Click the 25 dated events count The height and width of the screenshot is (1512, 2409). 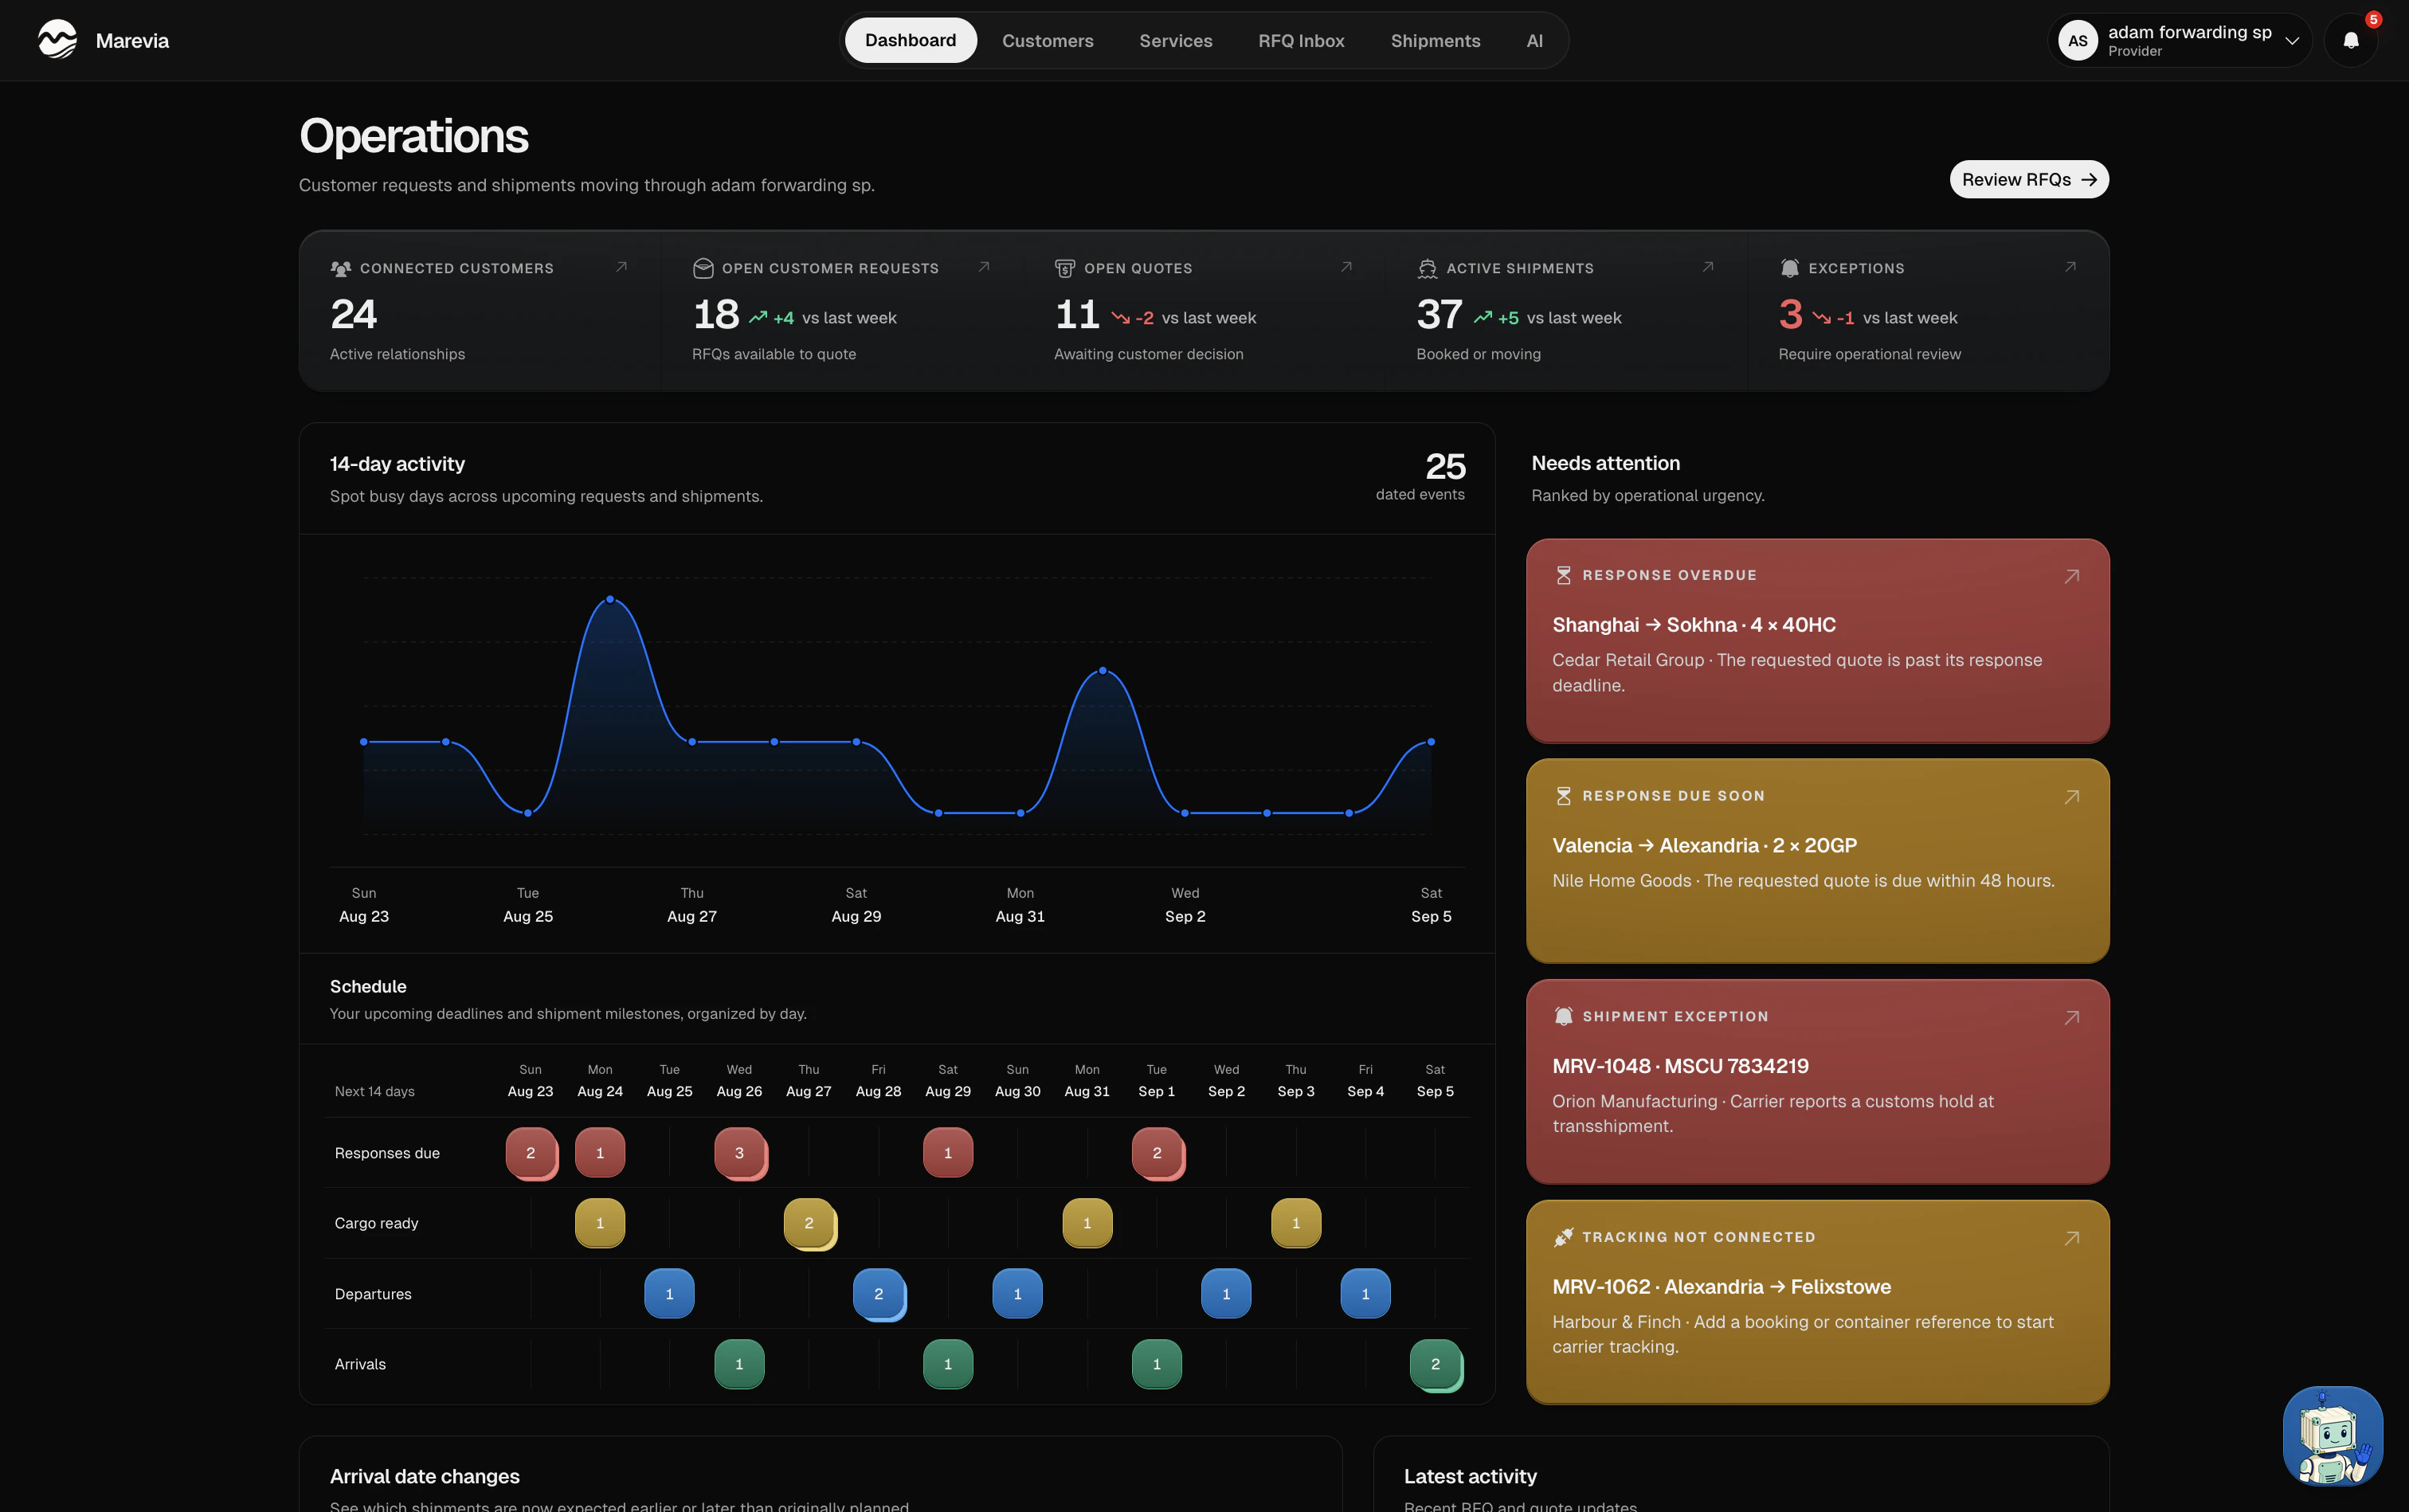1445,466
